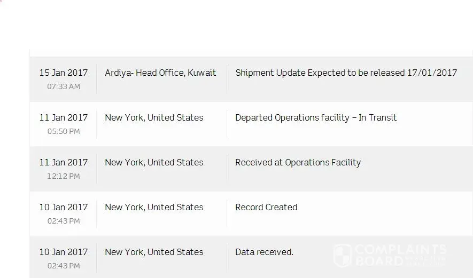
Task: Select New York location beside Data received.
Action: [154, 252]
